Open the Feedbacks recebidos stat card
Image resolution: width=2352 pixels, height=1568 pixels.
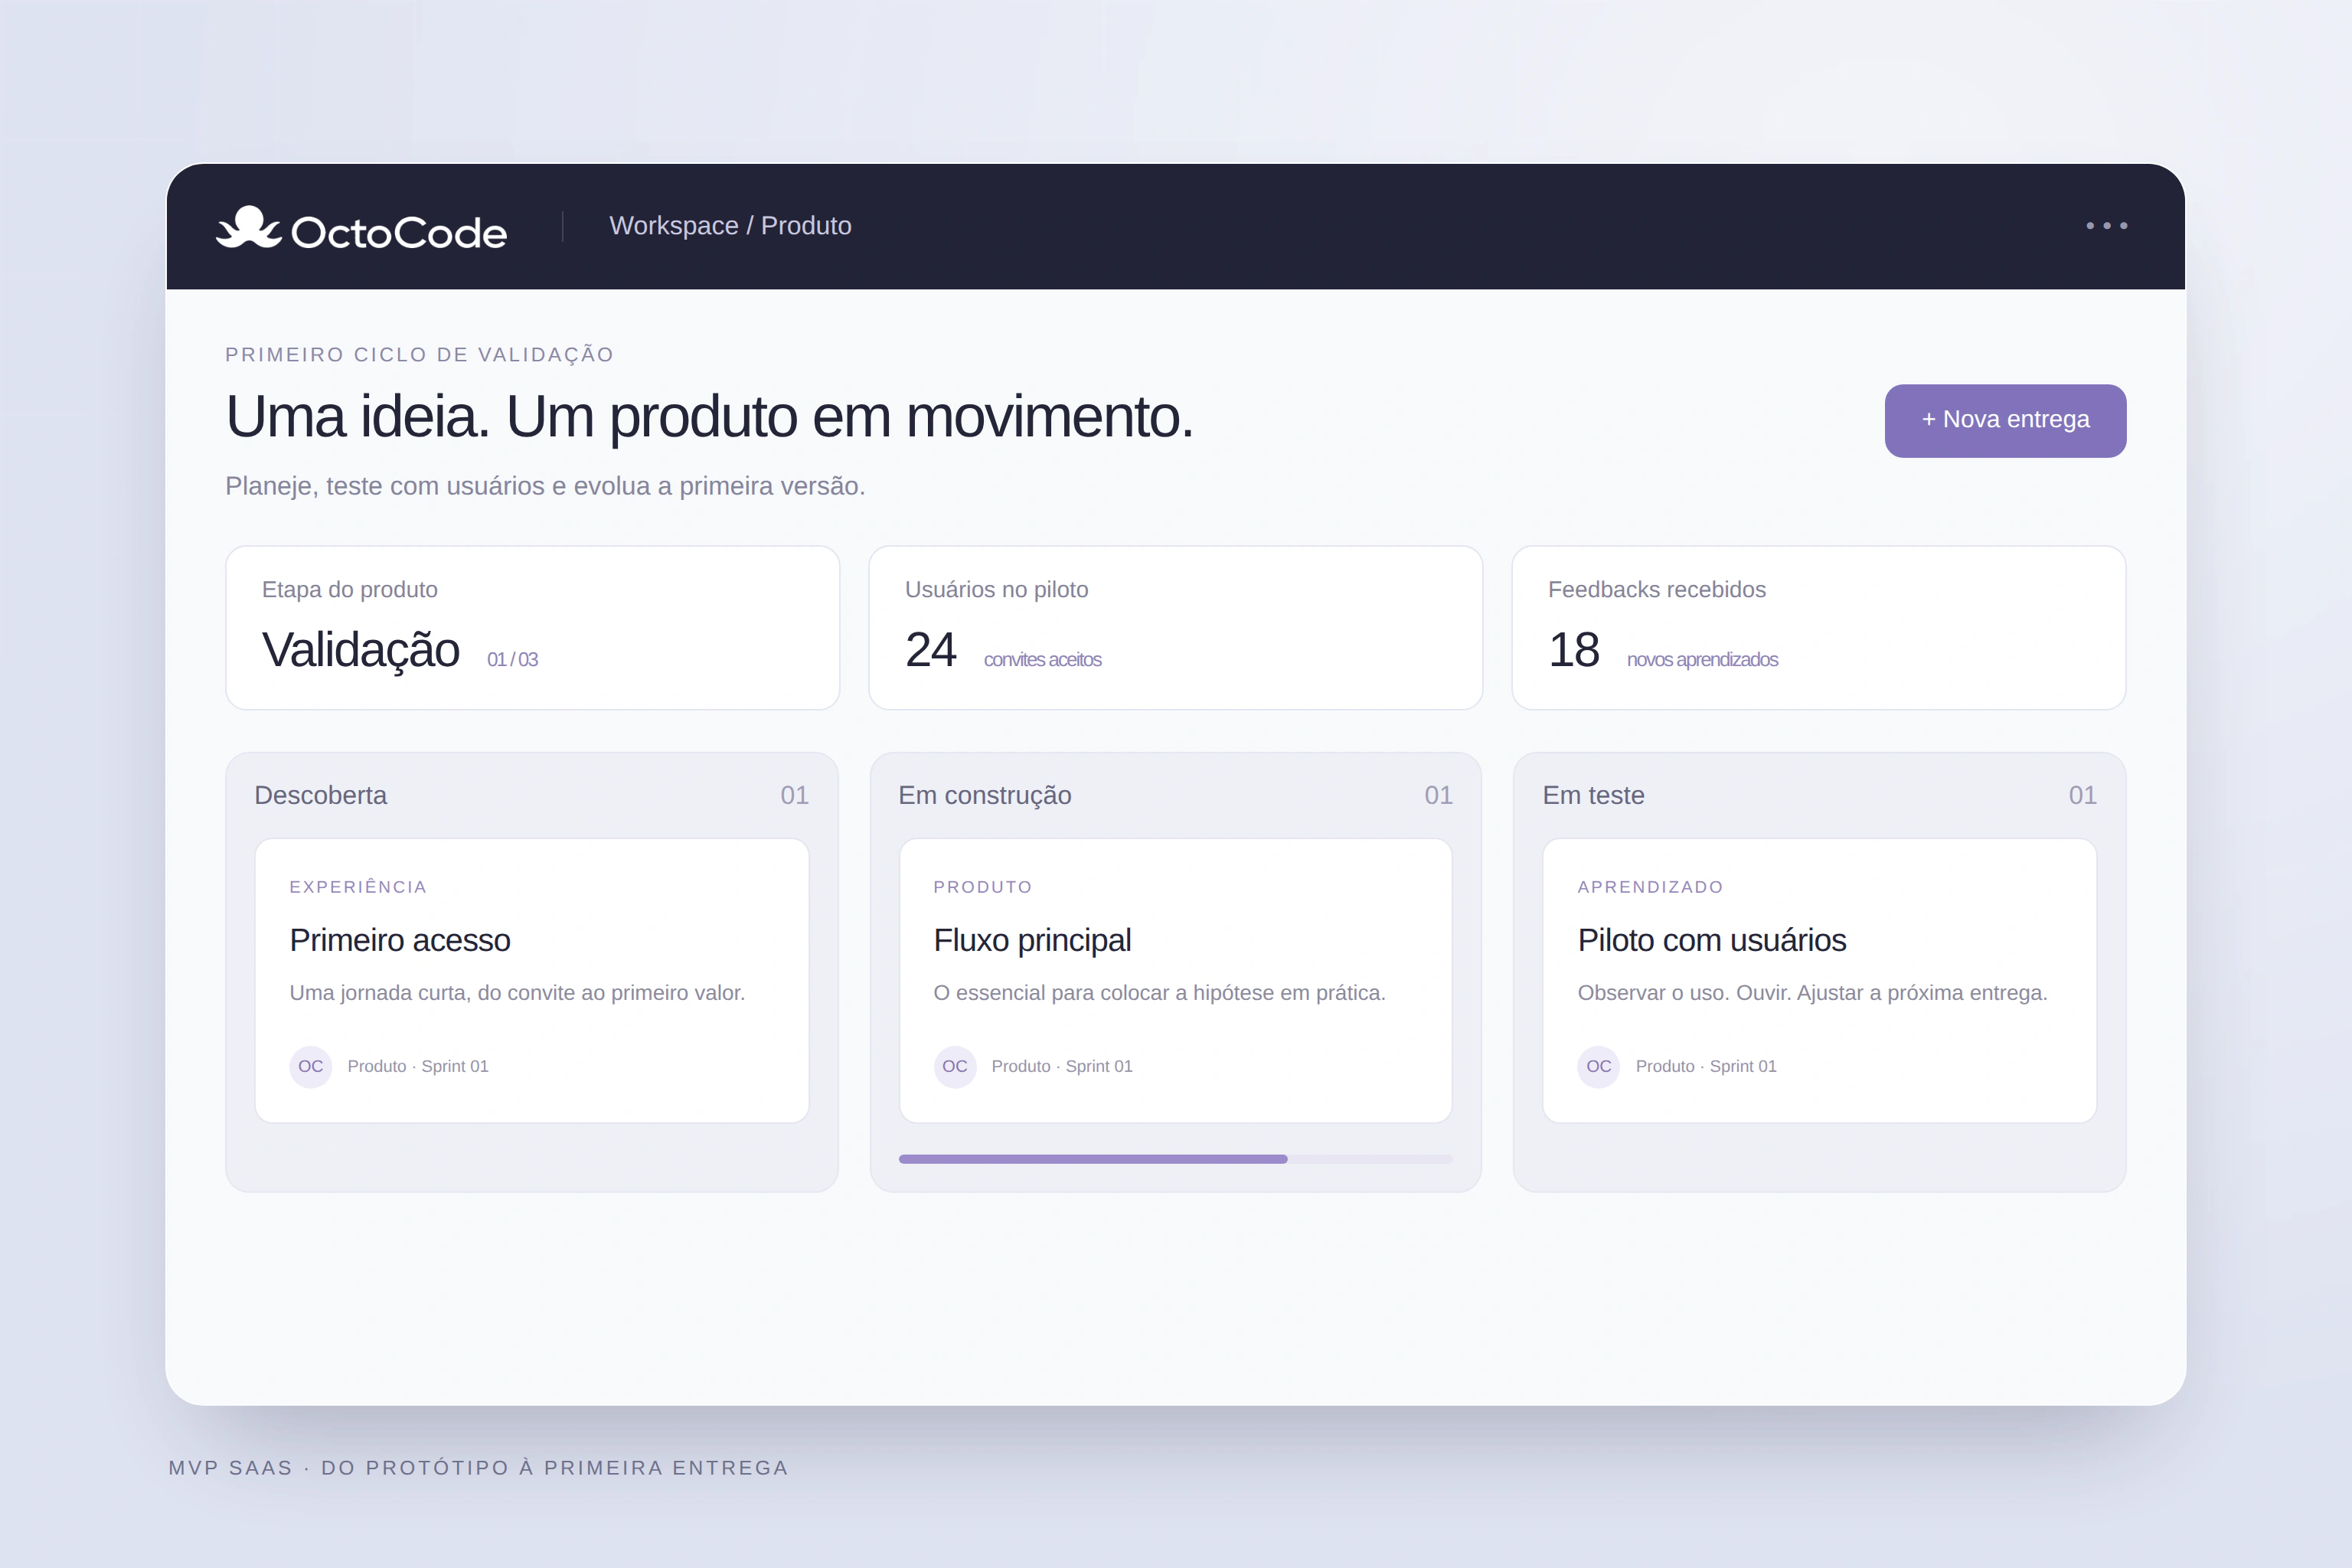coord(1818,627)
